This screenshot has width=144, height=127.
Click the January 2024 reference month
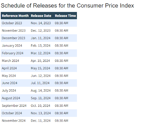(12, 46)
